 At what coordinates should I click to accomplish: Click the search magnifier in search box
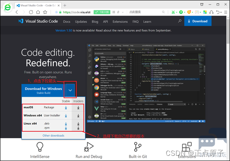[x=163, y=12]
